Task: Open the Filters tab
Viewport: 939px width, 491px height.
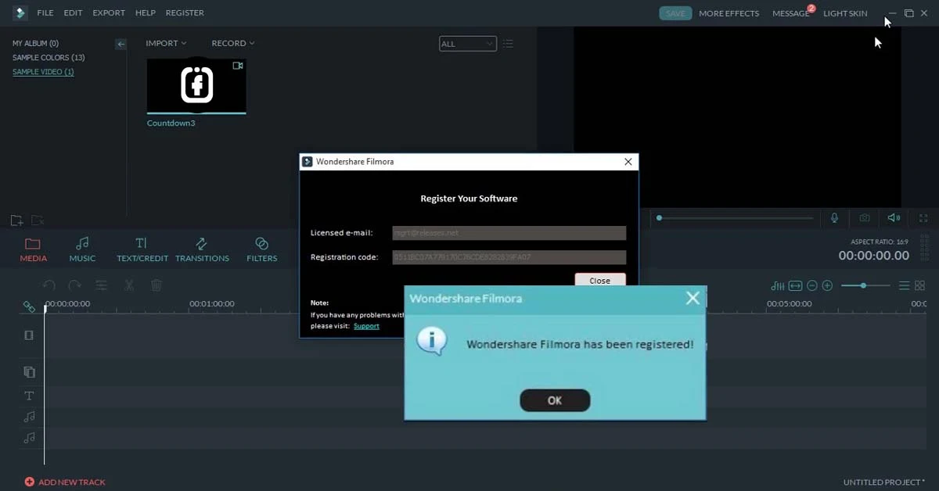Action: (261, 249)
